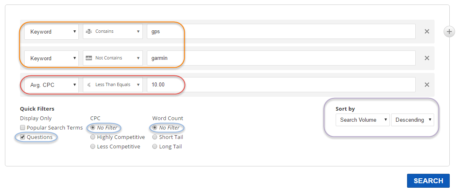The image size is (460, 191).
Task: Select Highly Competitive CPC option
Action: pyautogui.click(x=93, y=137)
